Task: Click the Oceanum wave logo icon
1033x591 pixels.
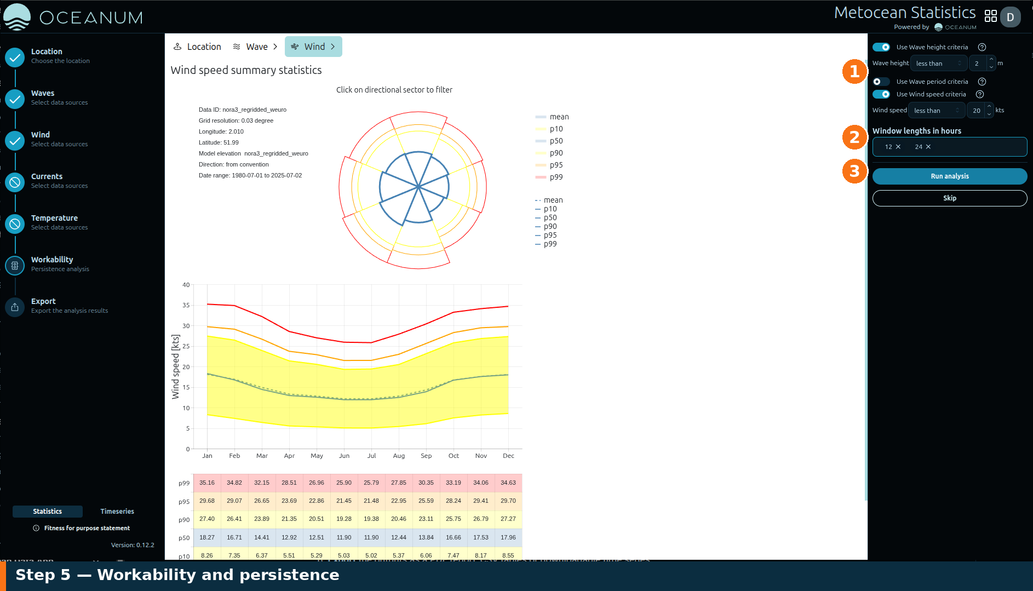Action: (17, 16)
